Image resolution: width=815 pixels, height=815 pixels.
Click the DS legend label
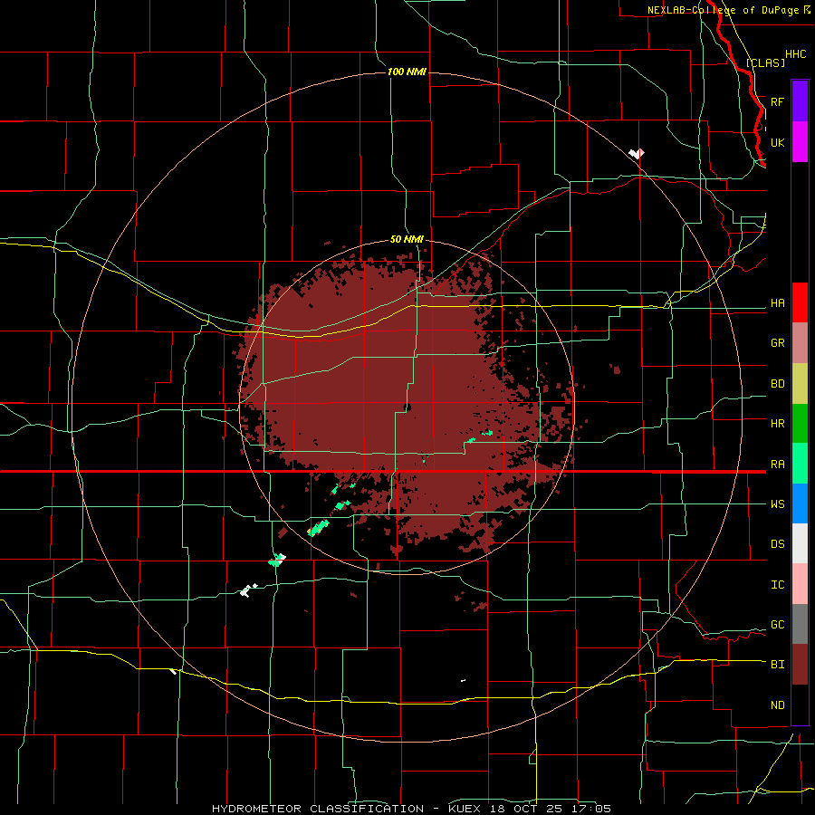pyautogui.click(x=777, y=544)
